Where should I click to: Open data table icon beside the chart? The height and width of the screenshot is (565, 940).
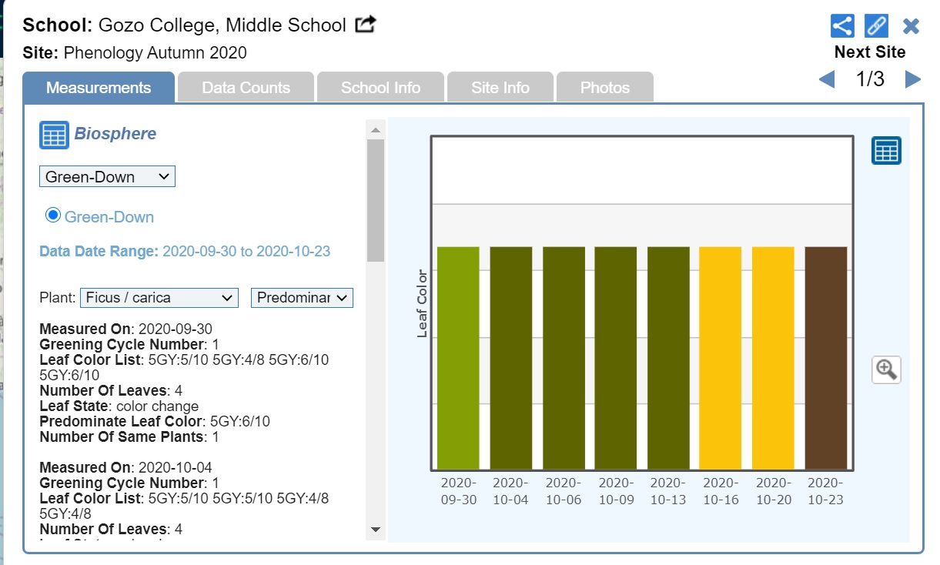coord(886,151)
